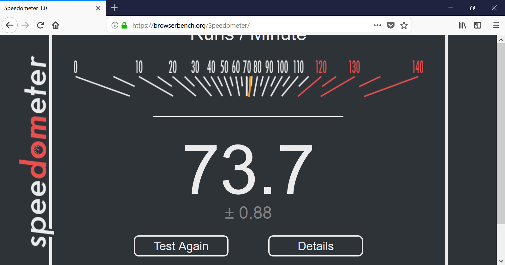View the green padlock connection details

(124, 25)
